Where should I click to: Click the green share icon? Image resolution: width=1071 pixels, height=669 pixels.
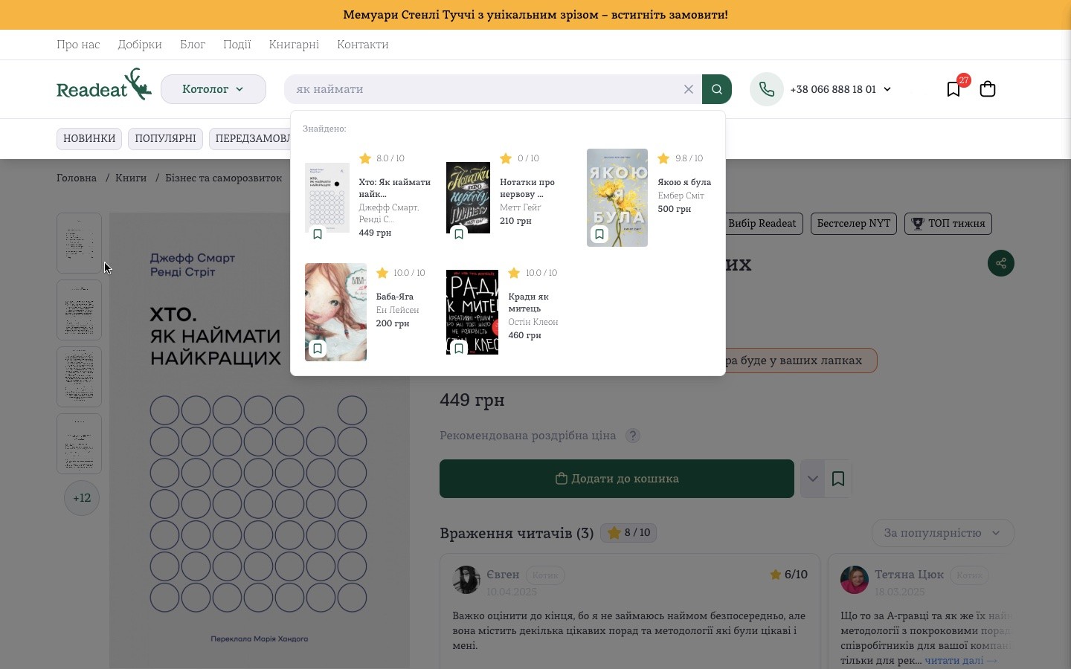[1001, 263]
